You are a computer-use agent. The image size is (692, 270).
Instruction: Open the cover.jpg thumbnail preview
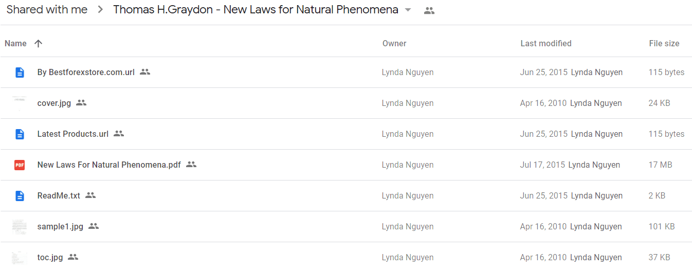click(x=20, y=103)
